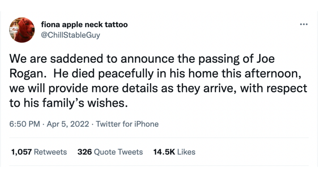View the 1,057 Retweets list
318x178 pixels.
click(39, 152)
